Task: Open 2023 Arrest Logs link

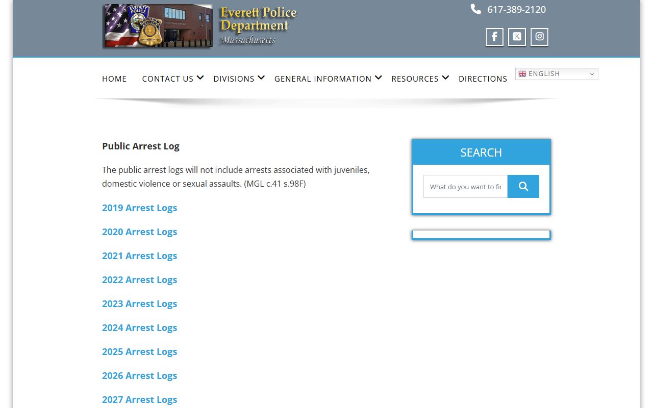Action: point(139,303)
